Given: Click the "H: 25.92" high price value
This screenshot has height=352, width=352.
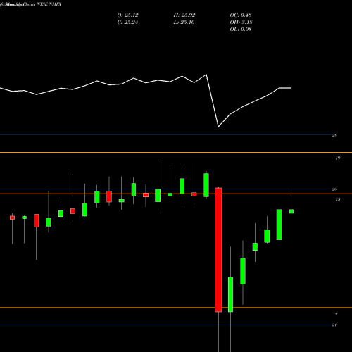Looking at the screenshot, I should click(x=184, y=15).
